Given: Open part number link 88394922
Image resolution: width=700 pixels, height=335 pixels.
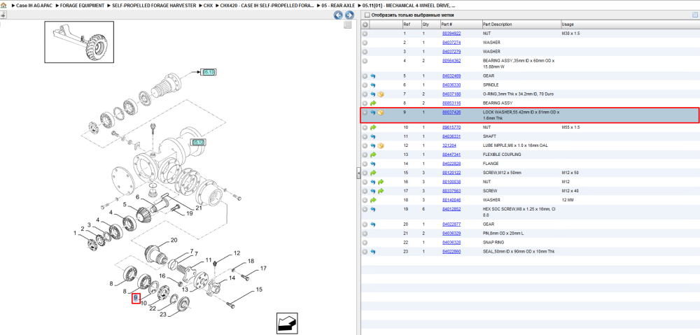Looking at the screenshot, I should tap(451, 34).
